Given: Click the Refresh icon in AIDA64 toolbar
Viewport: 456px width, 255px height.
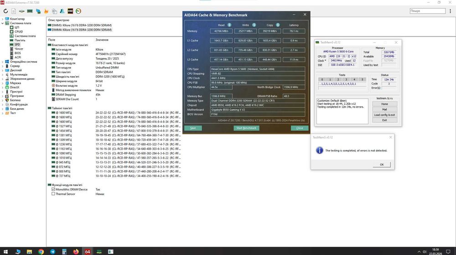Looking at the screenshot, I should click(5, 11).
